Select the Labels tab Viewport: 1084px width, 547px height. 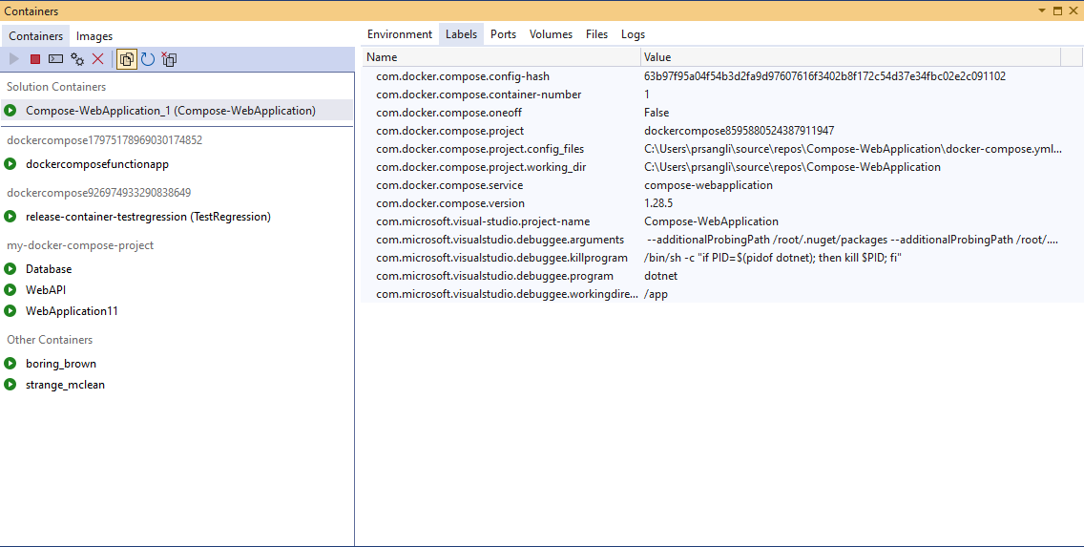(461, 33)
